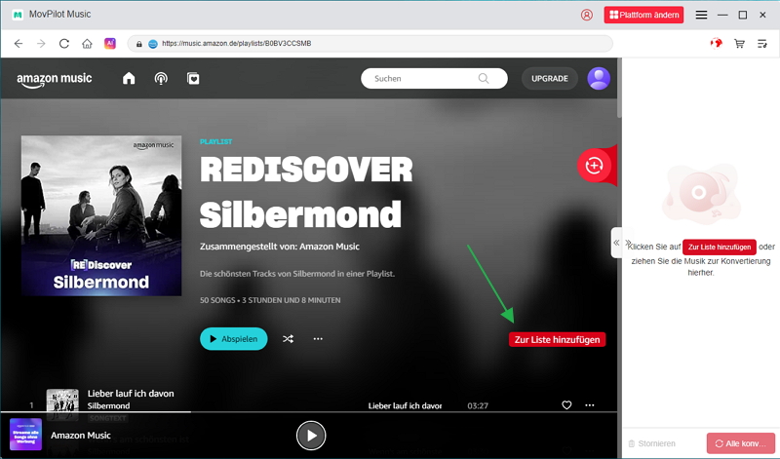Click the player bar play button
The width and height of the screenshot is (780, 459).
click(x=311, y=436)
